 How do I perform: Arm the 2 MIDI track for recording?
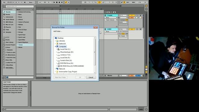[x=140, y=29]
